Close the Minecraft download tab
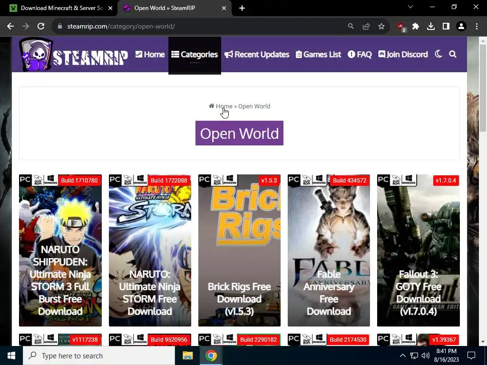The image size is (487, 365). click(110, 8)
